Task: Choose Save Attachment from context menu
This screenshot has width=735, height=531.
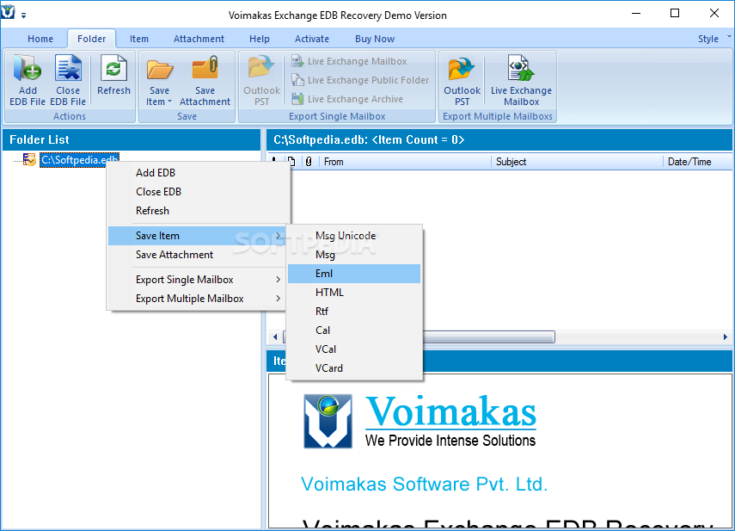Action: coord(199,255)
